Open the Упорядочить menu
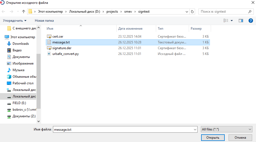Viewport: 256px width, 142px height. (15, 21)
